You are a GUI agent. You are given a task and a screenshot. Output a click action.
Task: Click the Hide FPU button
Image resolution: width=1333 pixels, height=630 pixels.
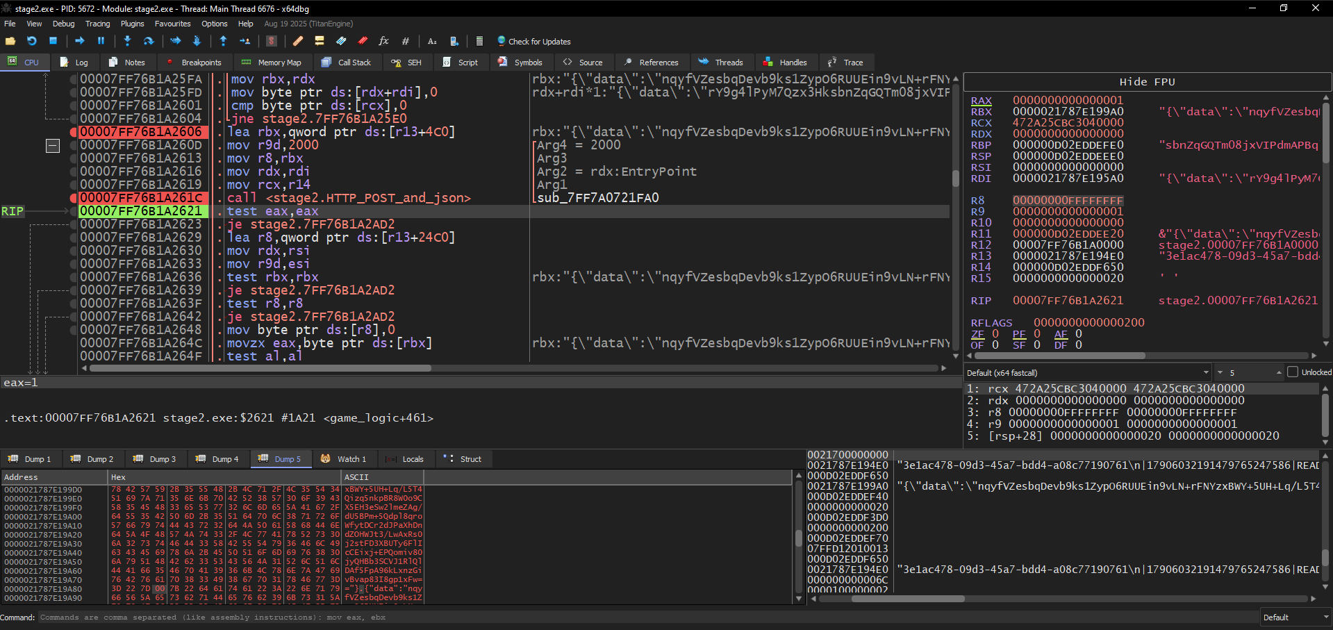coord(1147,82)
